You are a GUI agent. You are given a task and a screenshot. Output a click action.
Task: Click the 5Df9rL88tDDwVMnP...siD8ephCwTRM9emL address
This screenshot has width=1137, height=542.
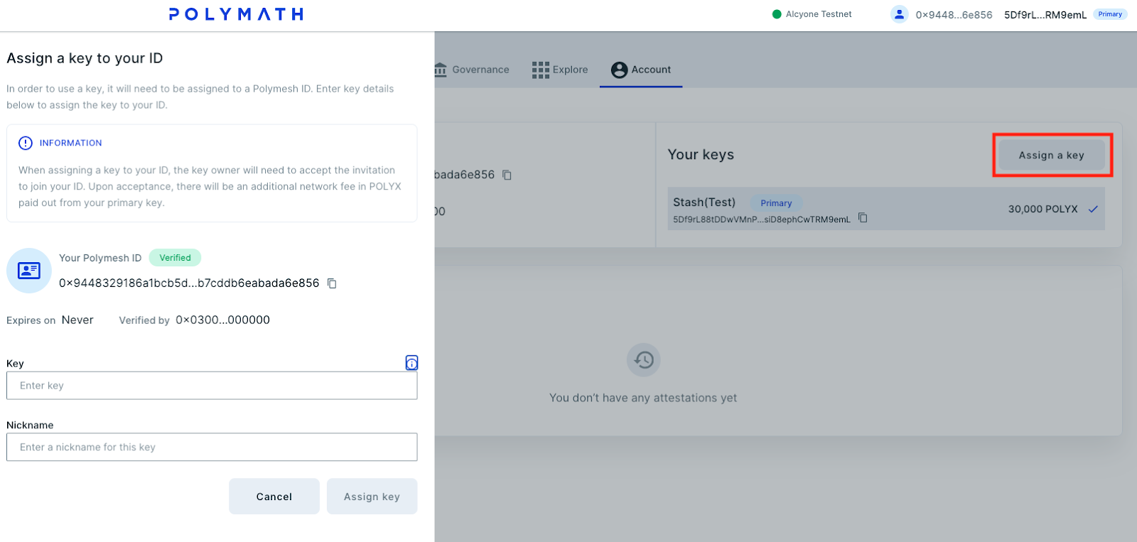coord(762,219)
